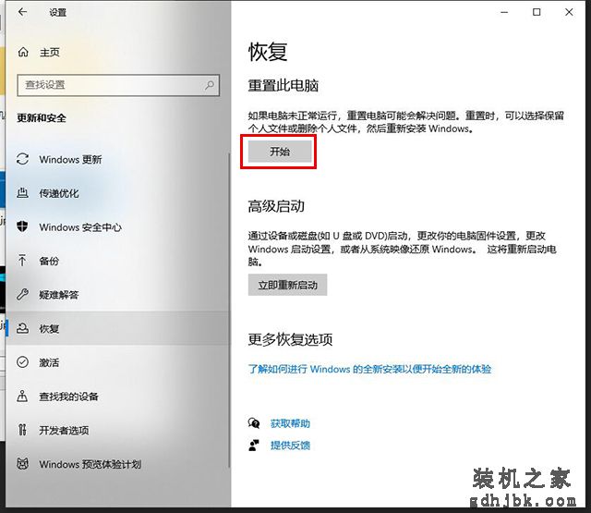Viewport: 591px width, 513px height.
Task: Click the 获取帮助 link
Action: point(290,423)
